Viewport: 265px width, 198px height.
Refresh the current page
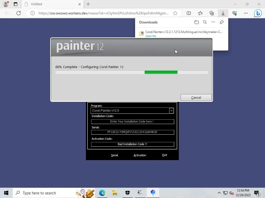pyautogui.click(x=19, y=13)
